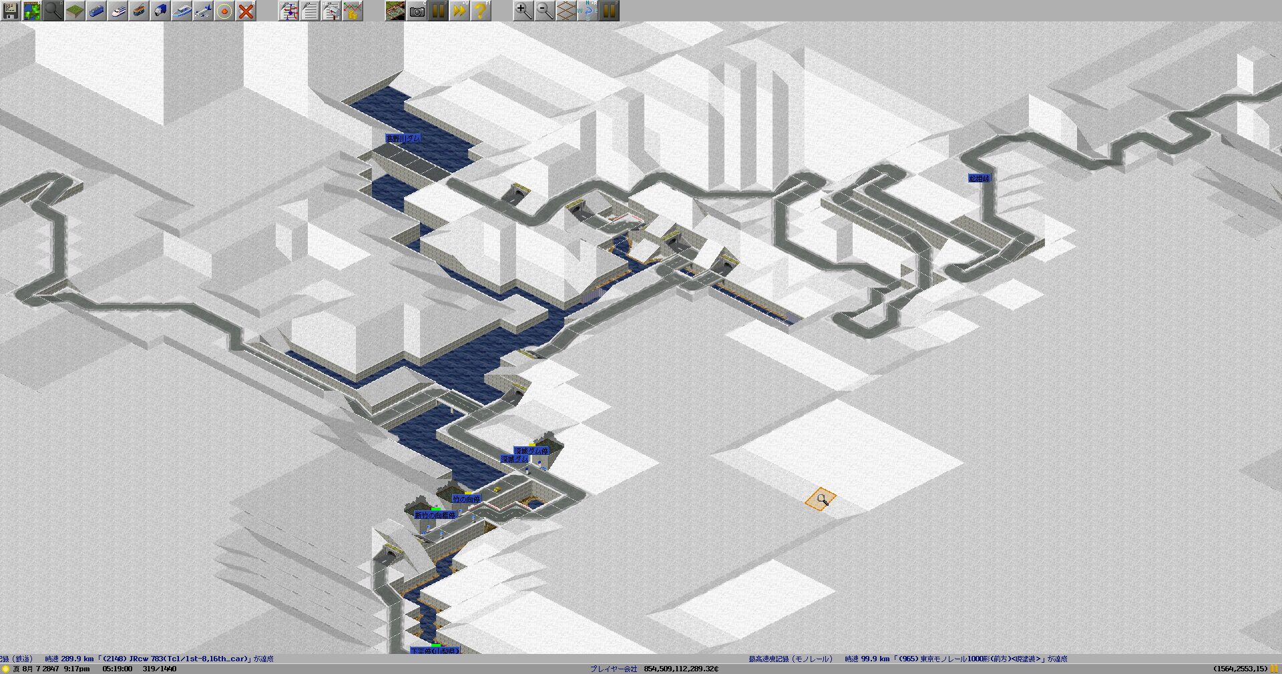Screen dimensions: 1282x674
Task: Open the save/load floppy disk menu
Action: [x=11, y=11]
